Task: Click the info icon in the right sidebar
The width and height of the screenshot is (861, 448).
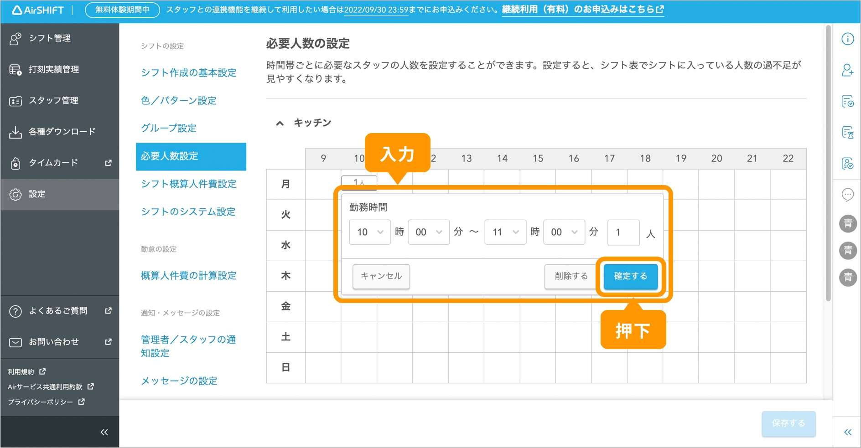Action: coord(848,39)
